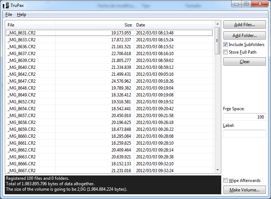271x199 pixels.
Task: Click the Add Files button
Action: (x=244, y=25)
